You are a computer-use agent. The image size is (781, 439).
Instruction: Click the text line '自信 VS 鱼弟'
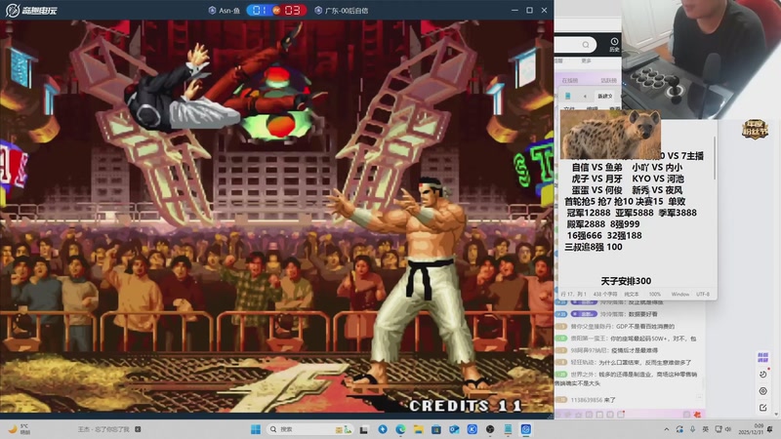(596, 167)
